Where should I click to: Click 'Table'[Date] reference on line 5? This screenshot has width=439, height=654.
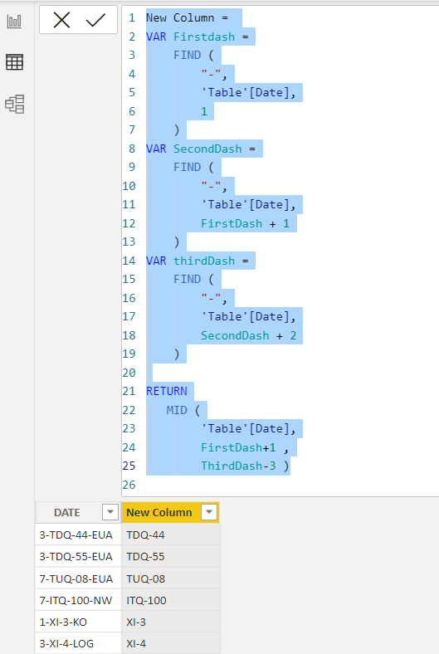(x=245, y=93)
